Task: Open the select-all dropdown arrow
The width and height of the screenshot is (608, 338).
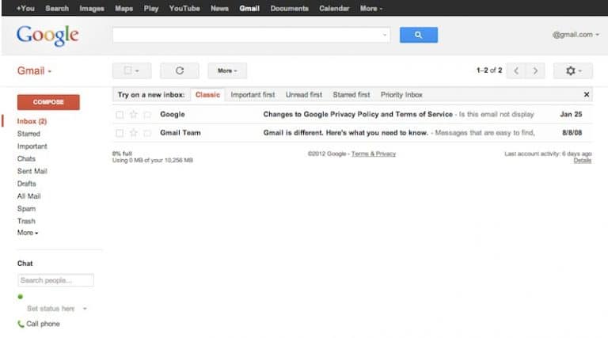Action: click(137, 70)
